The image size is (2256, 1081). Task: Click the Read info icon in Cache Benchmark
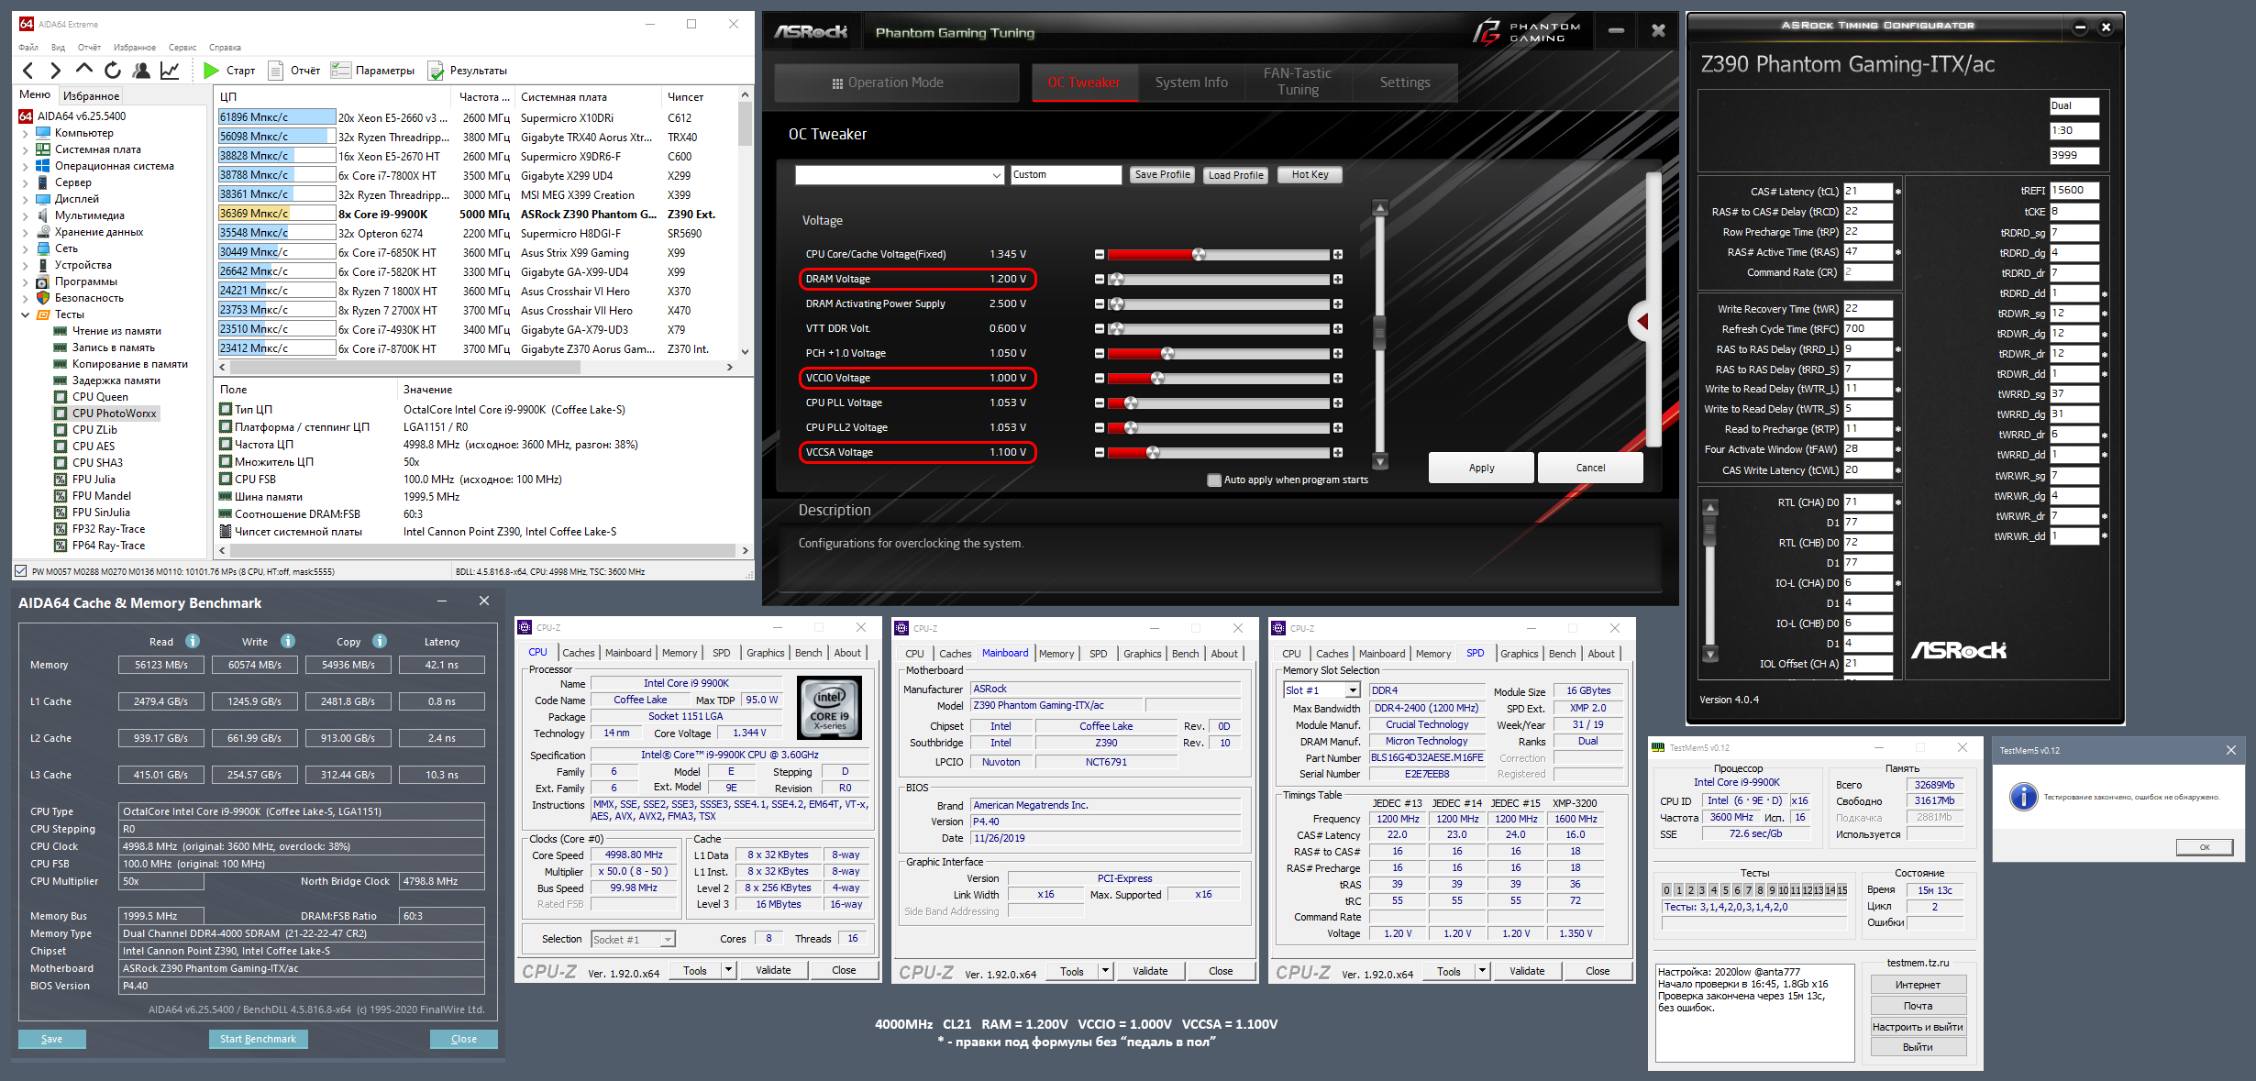point(193,642)
